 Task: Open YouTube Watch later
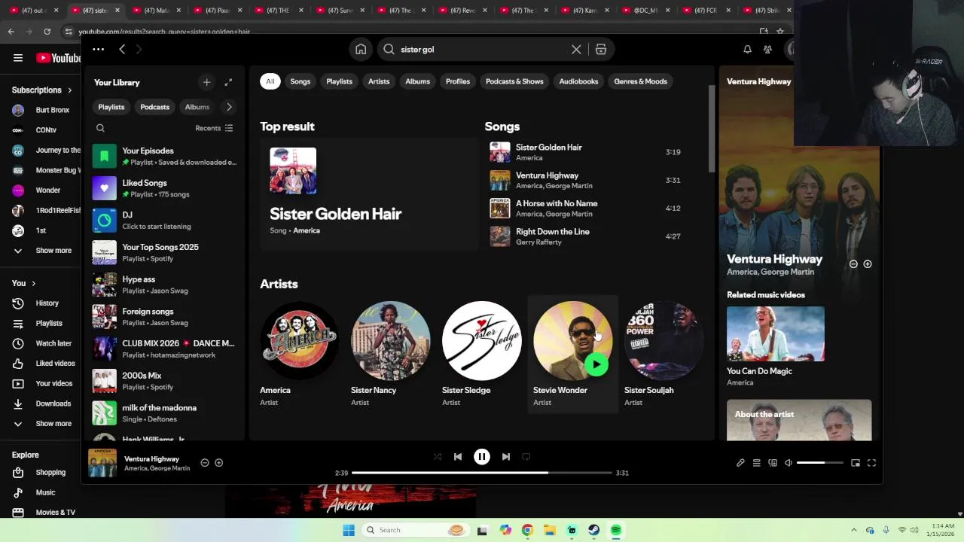[x=44, y=343]
